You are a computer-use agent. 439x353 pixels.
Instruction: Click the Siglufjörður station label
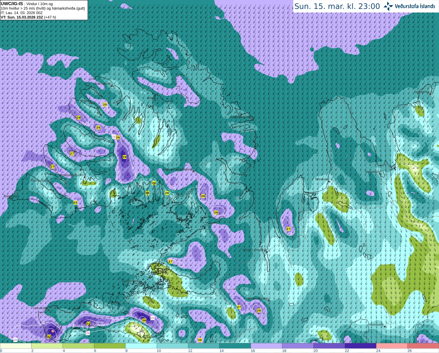click(421, 92)
